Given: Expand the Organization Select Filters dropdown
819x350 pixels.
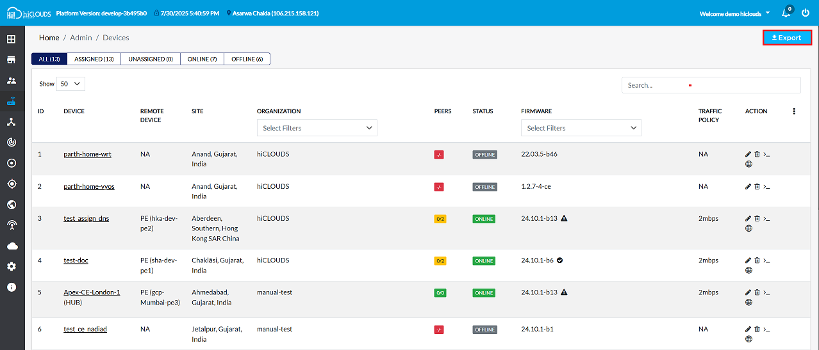Looking at the screenshot, I should (x=317, y=128).
